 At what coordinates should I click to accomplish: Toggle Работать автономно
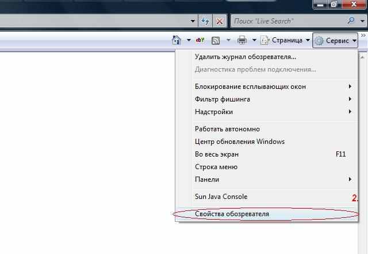[267, 129]
